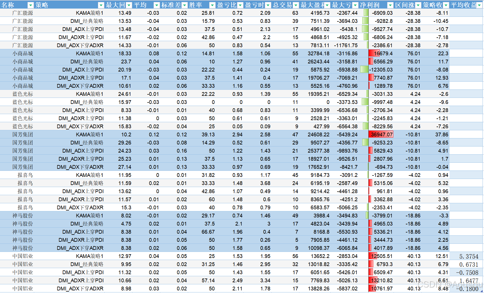The image size is (484, 293).
Task: Open the 盈亏比 column filter dropdown
Action: point(240,5)
